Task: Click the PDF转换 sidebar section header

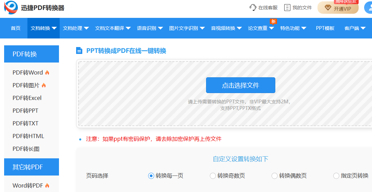Action: pyautogui.click(x=32, y=54)
